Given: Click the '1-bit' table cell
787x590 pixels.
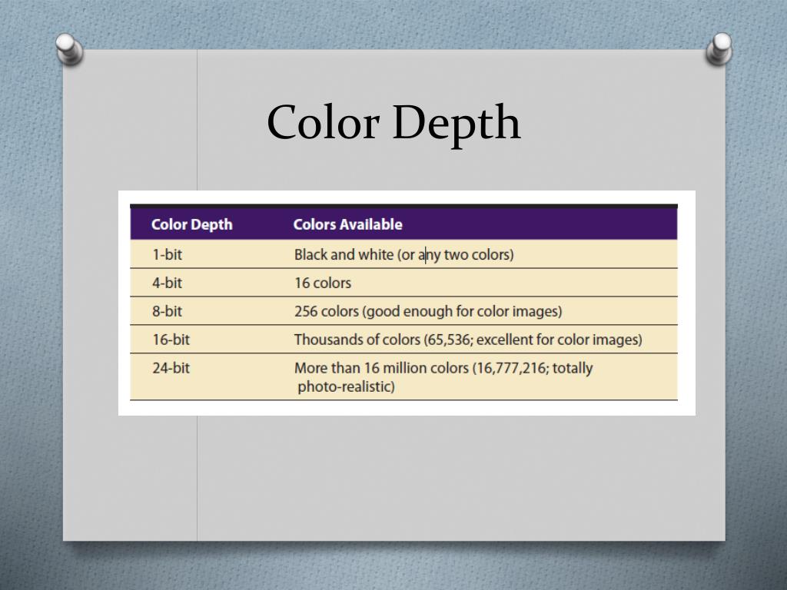Looking at the screenshot, I should (x=167, y=254).
